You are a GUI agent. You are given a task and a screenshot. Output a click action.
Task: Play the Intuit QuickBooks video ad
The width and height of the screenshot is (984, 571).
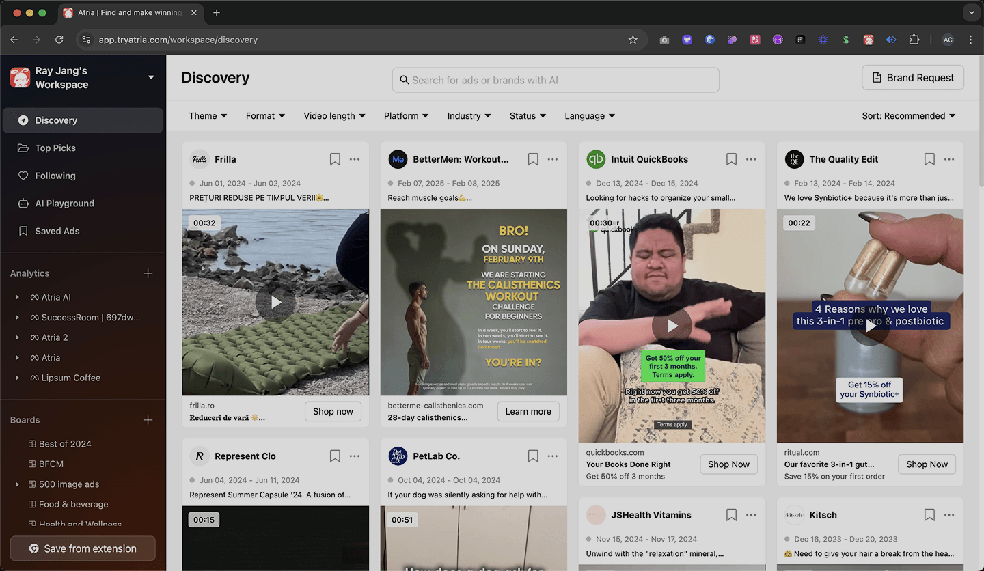672,326
